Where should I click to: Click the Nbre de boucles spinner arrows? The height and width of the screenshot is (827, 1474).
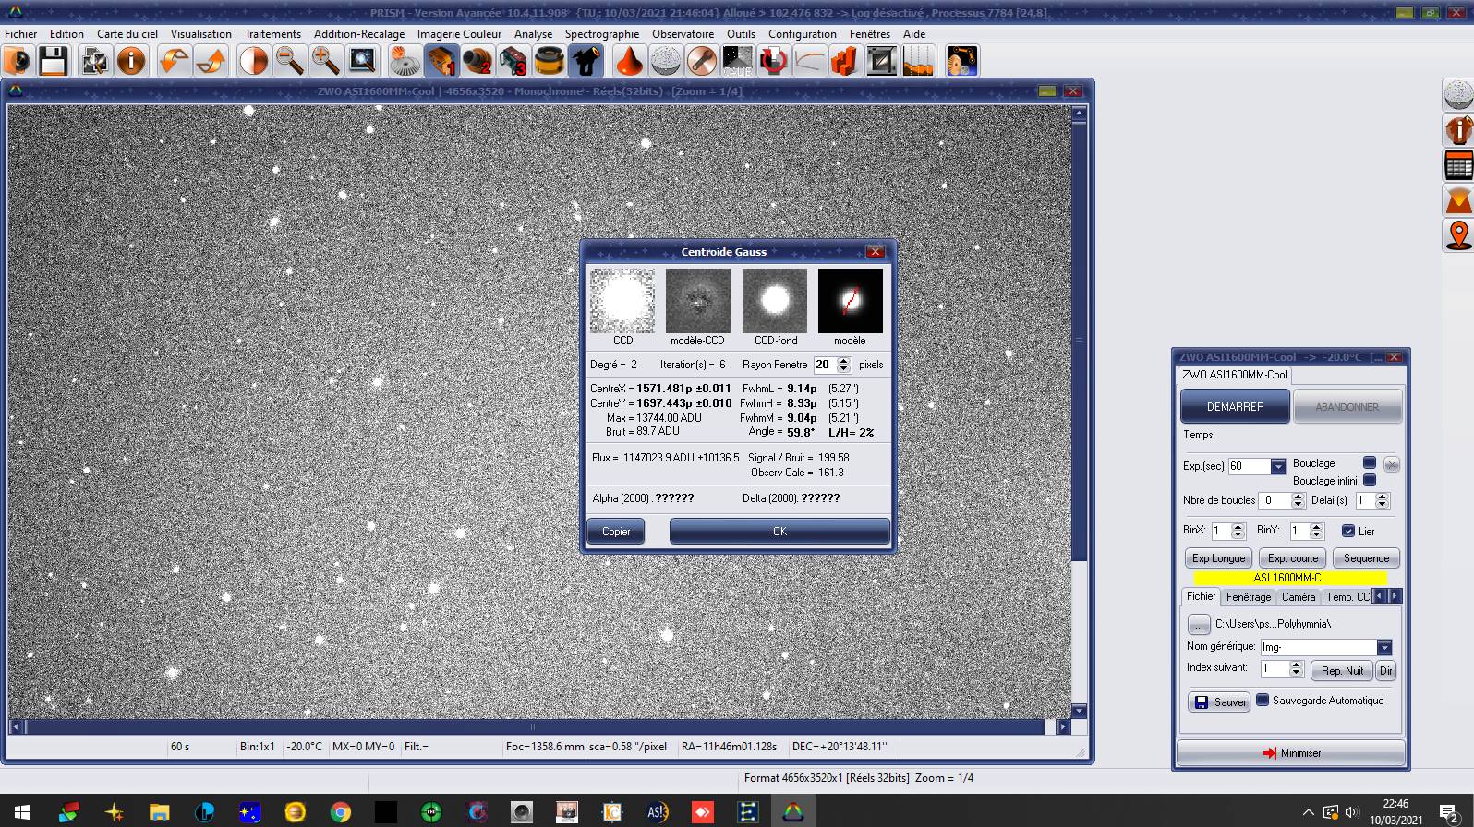coord(1298,500)
